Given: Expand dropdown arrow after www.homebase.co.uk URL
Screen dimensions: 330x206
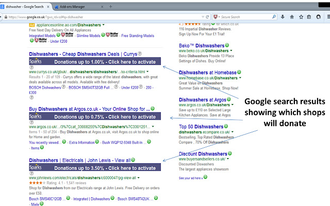Looking at the screenshot, I should pos(240,78).
